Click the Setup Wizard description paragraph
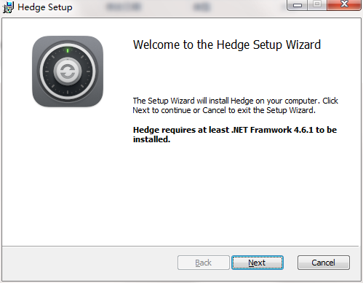 coord(235,106)
